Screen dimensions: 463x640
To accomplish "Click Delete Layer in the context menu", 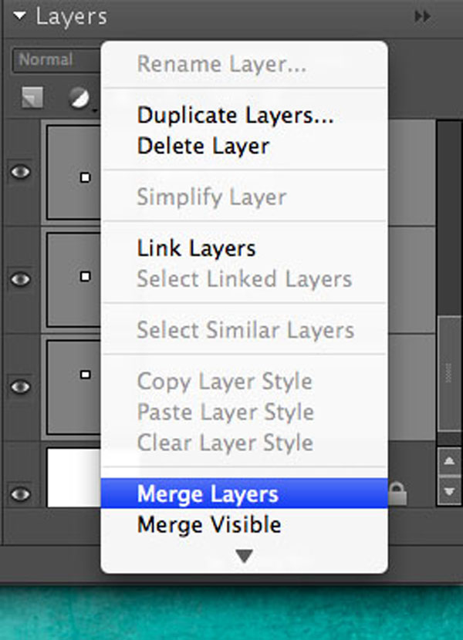I will 203,145.
